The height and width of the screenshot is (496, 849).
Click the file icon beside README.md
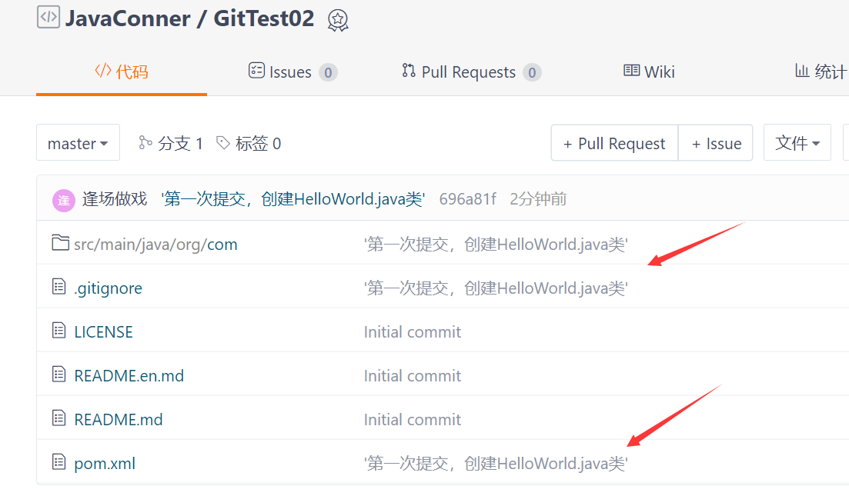click(x=59, y=418)
